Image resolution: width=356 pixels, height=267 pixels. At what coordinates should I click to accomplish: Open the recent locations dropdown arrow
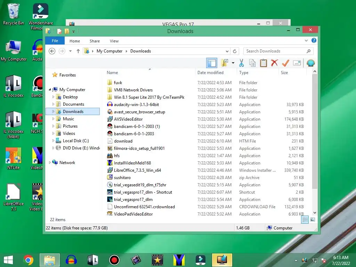(70, 51)
